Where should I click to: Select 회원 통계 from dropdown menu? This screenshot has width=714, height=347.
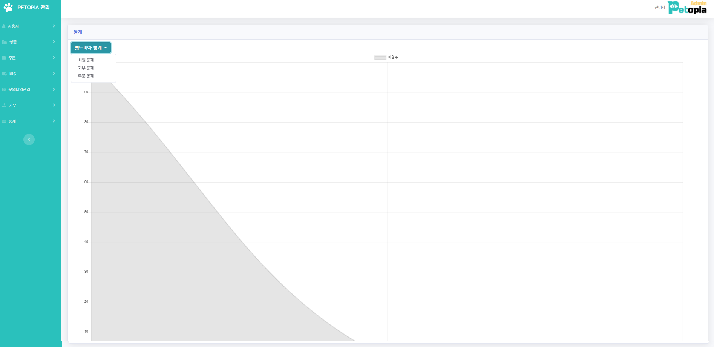pyautogui.click(x=86, y=60)
